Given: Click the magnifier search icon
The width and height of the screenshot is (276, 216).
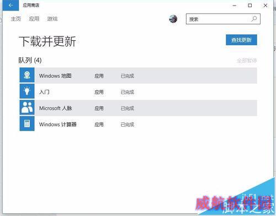Looking at the screenshot, I should tap(254, 19).
